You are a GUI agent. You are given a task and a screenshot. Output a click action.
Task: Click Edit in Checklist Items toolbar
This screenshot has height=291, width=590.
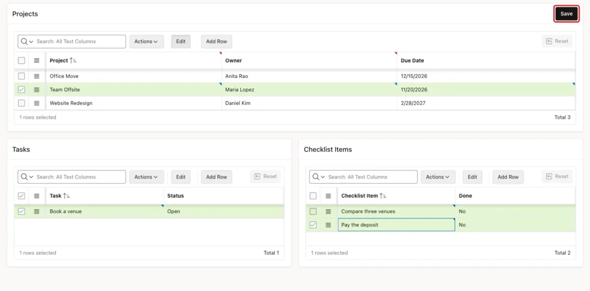472,177
